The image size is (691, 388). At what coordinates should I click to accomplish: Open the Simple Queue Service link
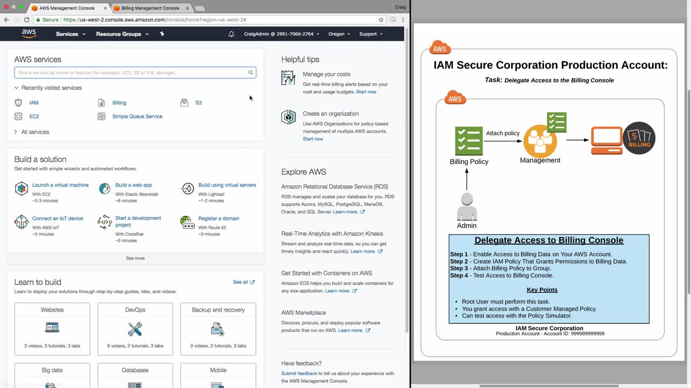pyautogui.click(x=137, y=116)
